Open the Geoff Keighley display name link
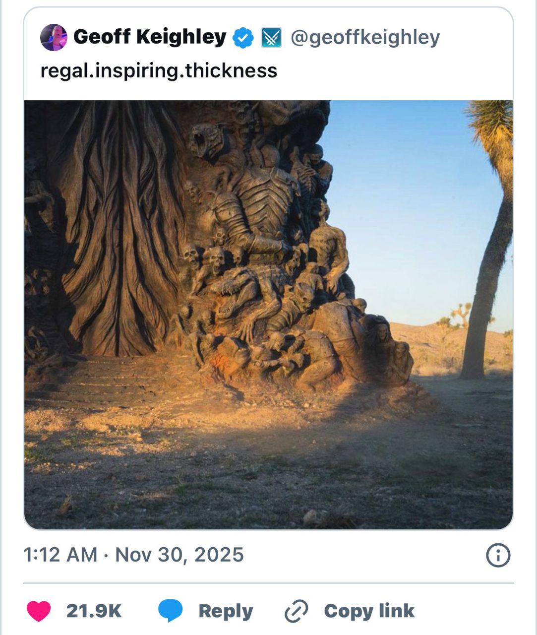Image resolution: width=537 pixels, height=635 pixels. coord(150,37)
